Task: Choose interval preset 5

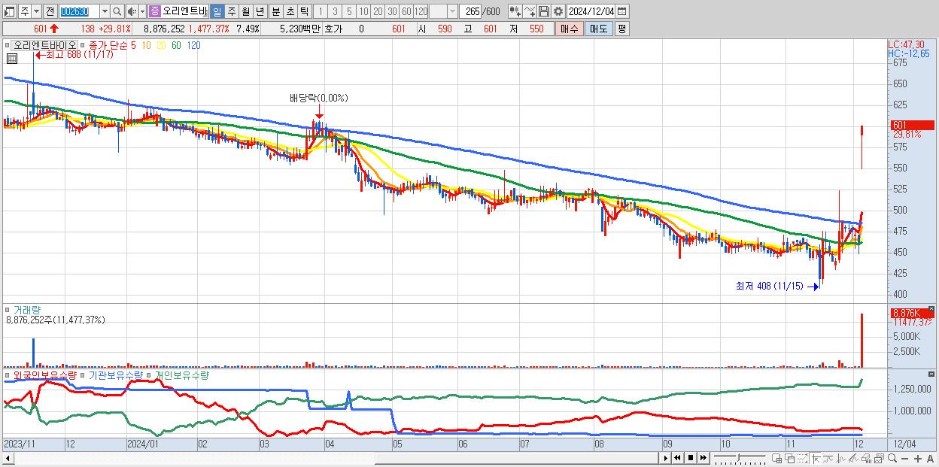Action: 349,11
